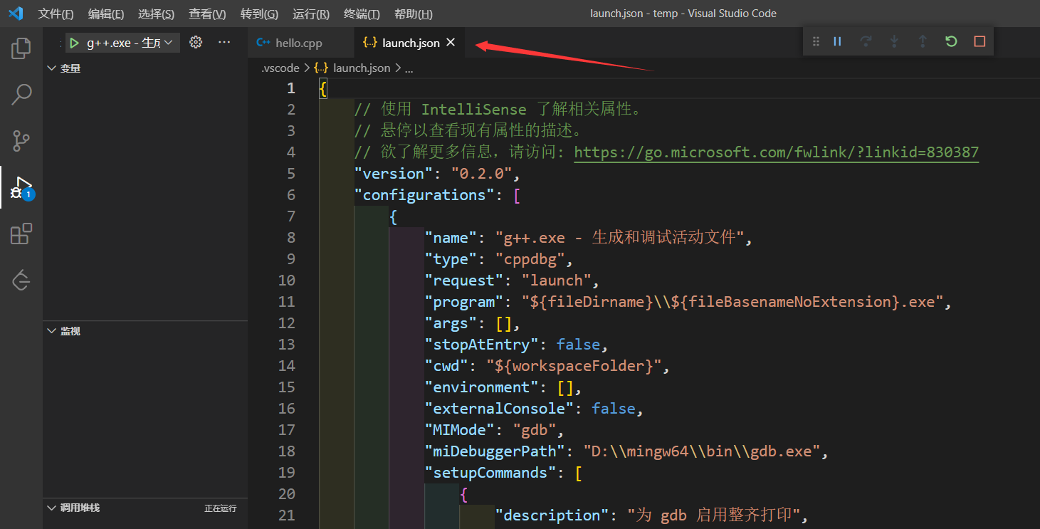Click the "${workspaceFolder}" cwd value
Viewport: 1040px width, 529px height.
574,366
